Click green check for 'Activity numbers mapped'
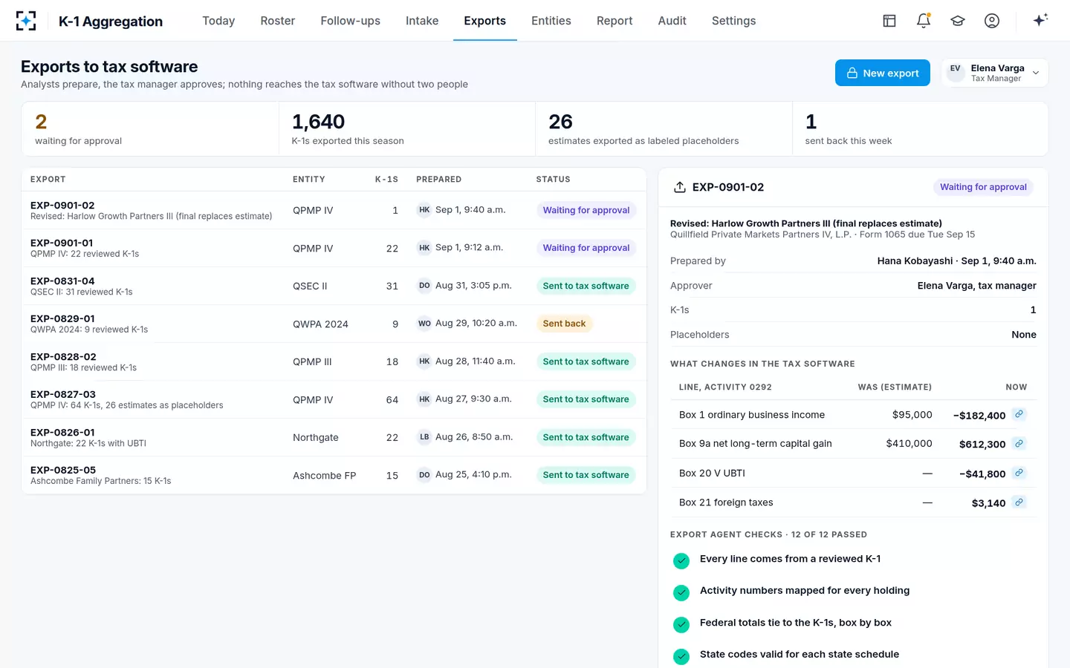This screenshot has height=668, width=1070. coord(681,593)
